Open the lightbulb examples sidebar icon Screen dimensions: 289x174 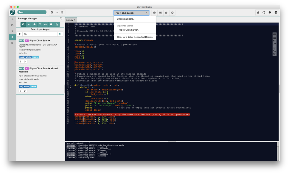13,31
